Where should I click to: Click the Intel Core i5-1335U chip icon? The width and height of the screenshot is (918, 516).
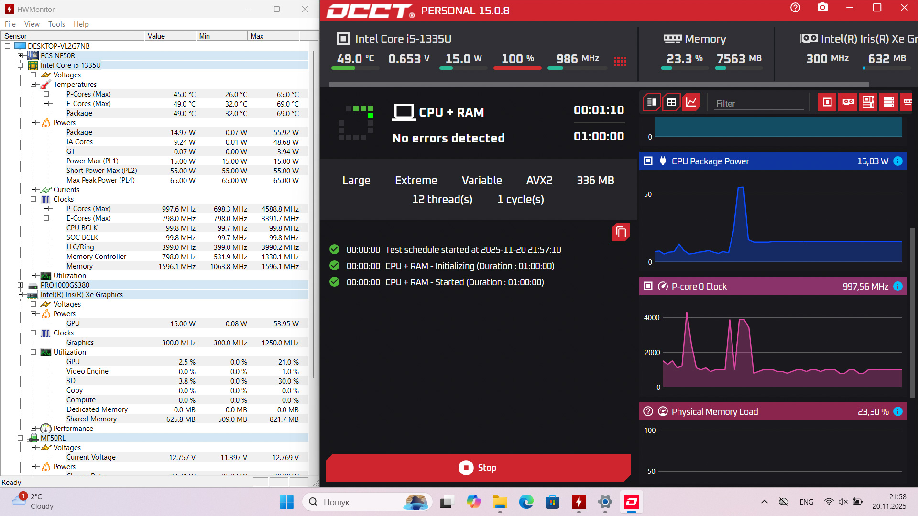[343, 39]
